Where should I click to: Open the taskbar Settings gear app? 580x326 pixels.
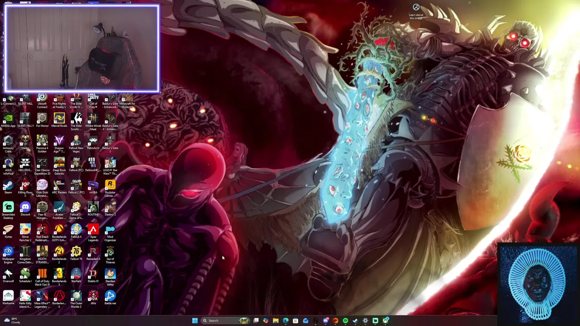pyautogui.click(x=365, y=321)
